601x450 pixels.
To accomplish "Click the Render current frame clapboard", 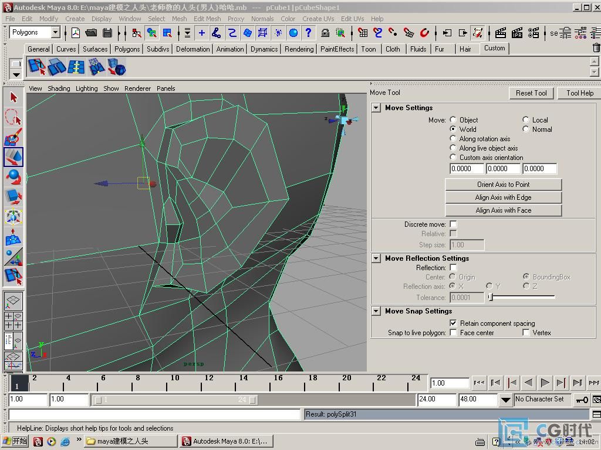I will [x=500, y=33].
